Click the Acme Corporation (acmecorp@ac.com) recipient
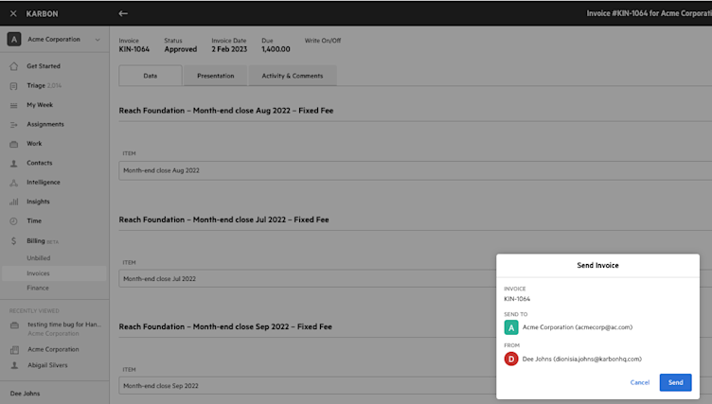The width and height of the screenshot is (712, 404). pyautogui.click(x=578, y=327)
